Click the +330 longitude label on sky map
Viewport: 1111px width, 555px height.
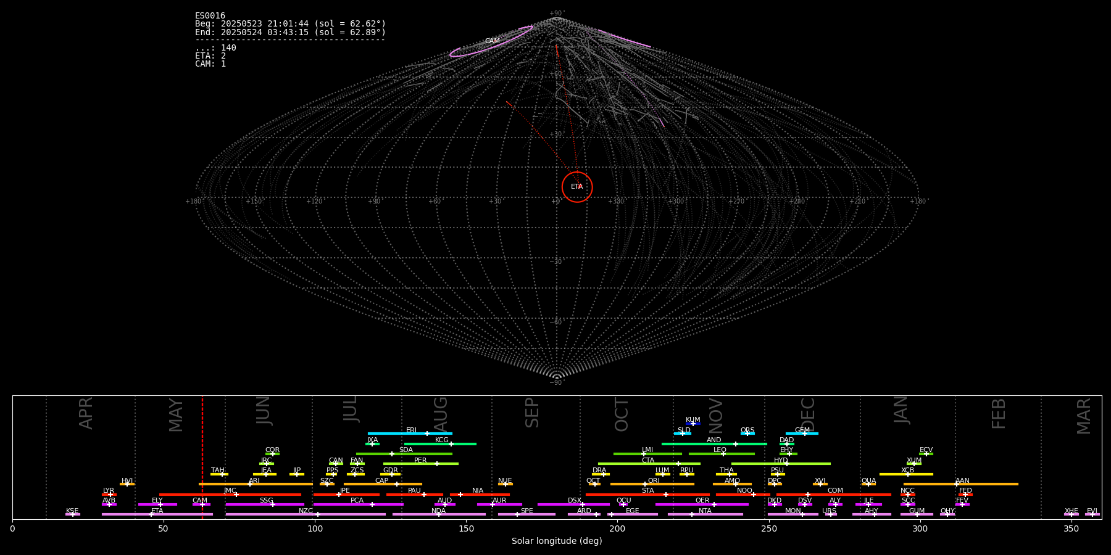[616, 201]
